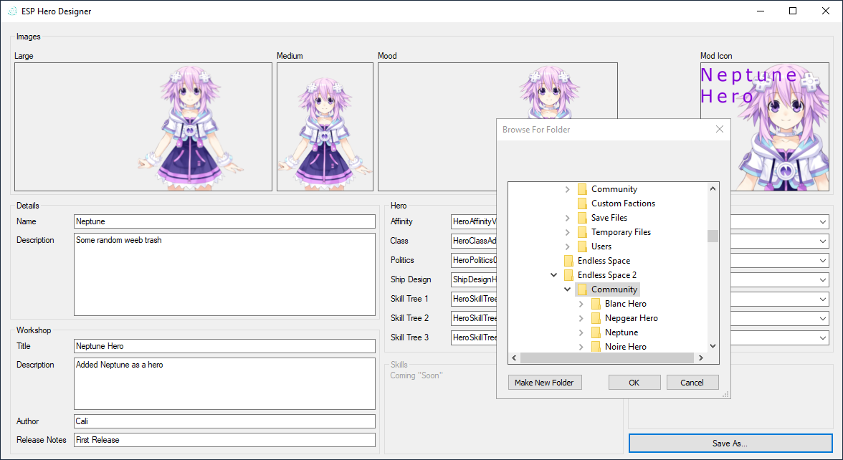The width and height of the screenshot is (843, 460).
Task: Select the Temporary Files label
Action: (x=621, y=232)
